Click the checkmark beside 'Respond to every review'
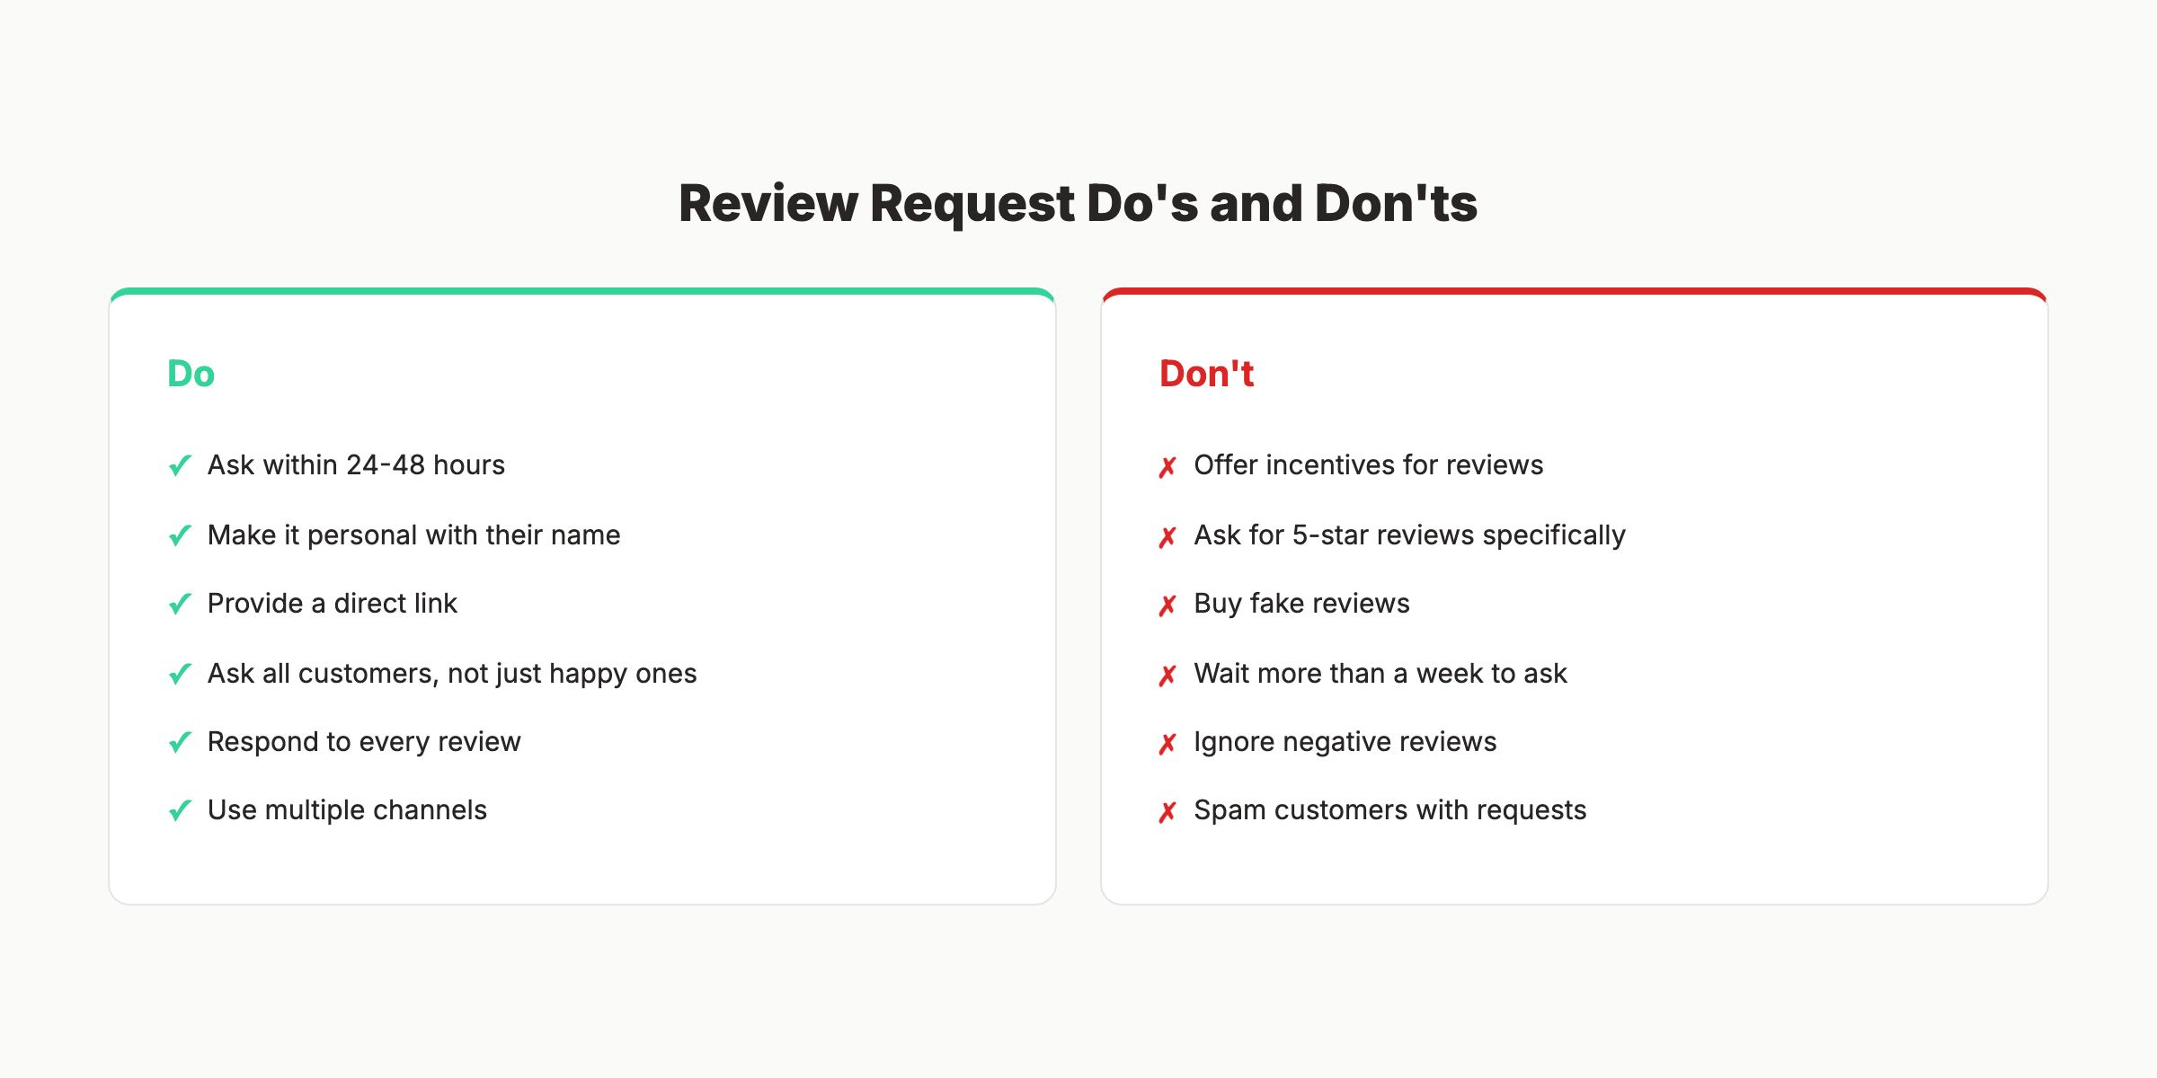This screenshot has width=2157, height=1078. point(179,741)
